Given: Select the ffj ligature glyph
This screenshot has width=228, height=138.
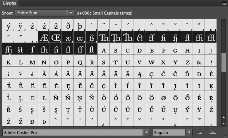Looking at the screenshot, I should click(x=8, y=49).
